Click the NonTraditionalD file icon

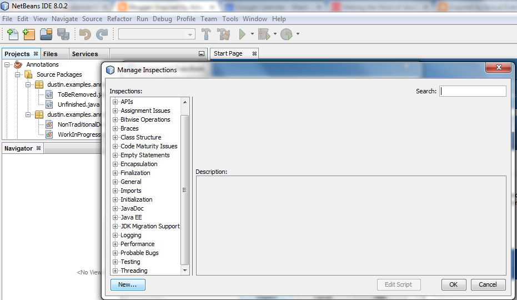coord(49,124)
